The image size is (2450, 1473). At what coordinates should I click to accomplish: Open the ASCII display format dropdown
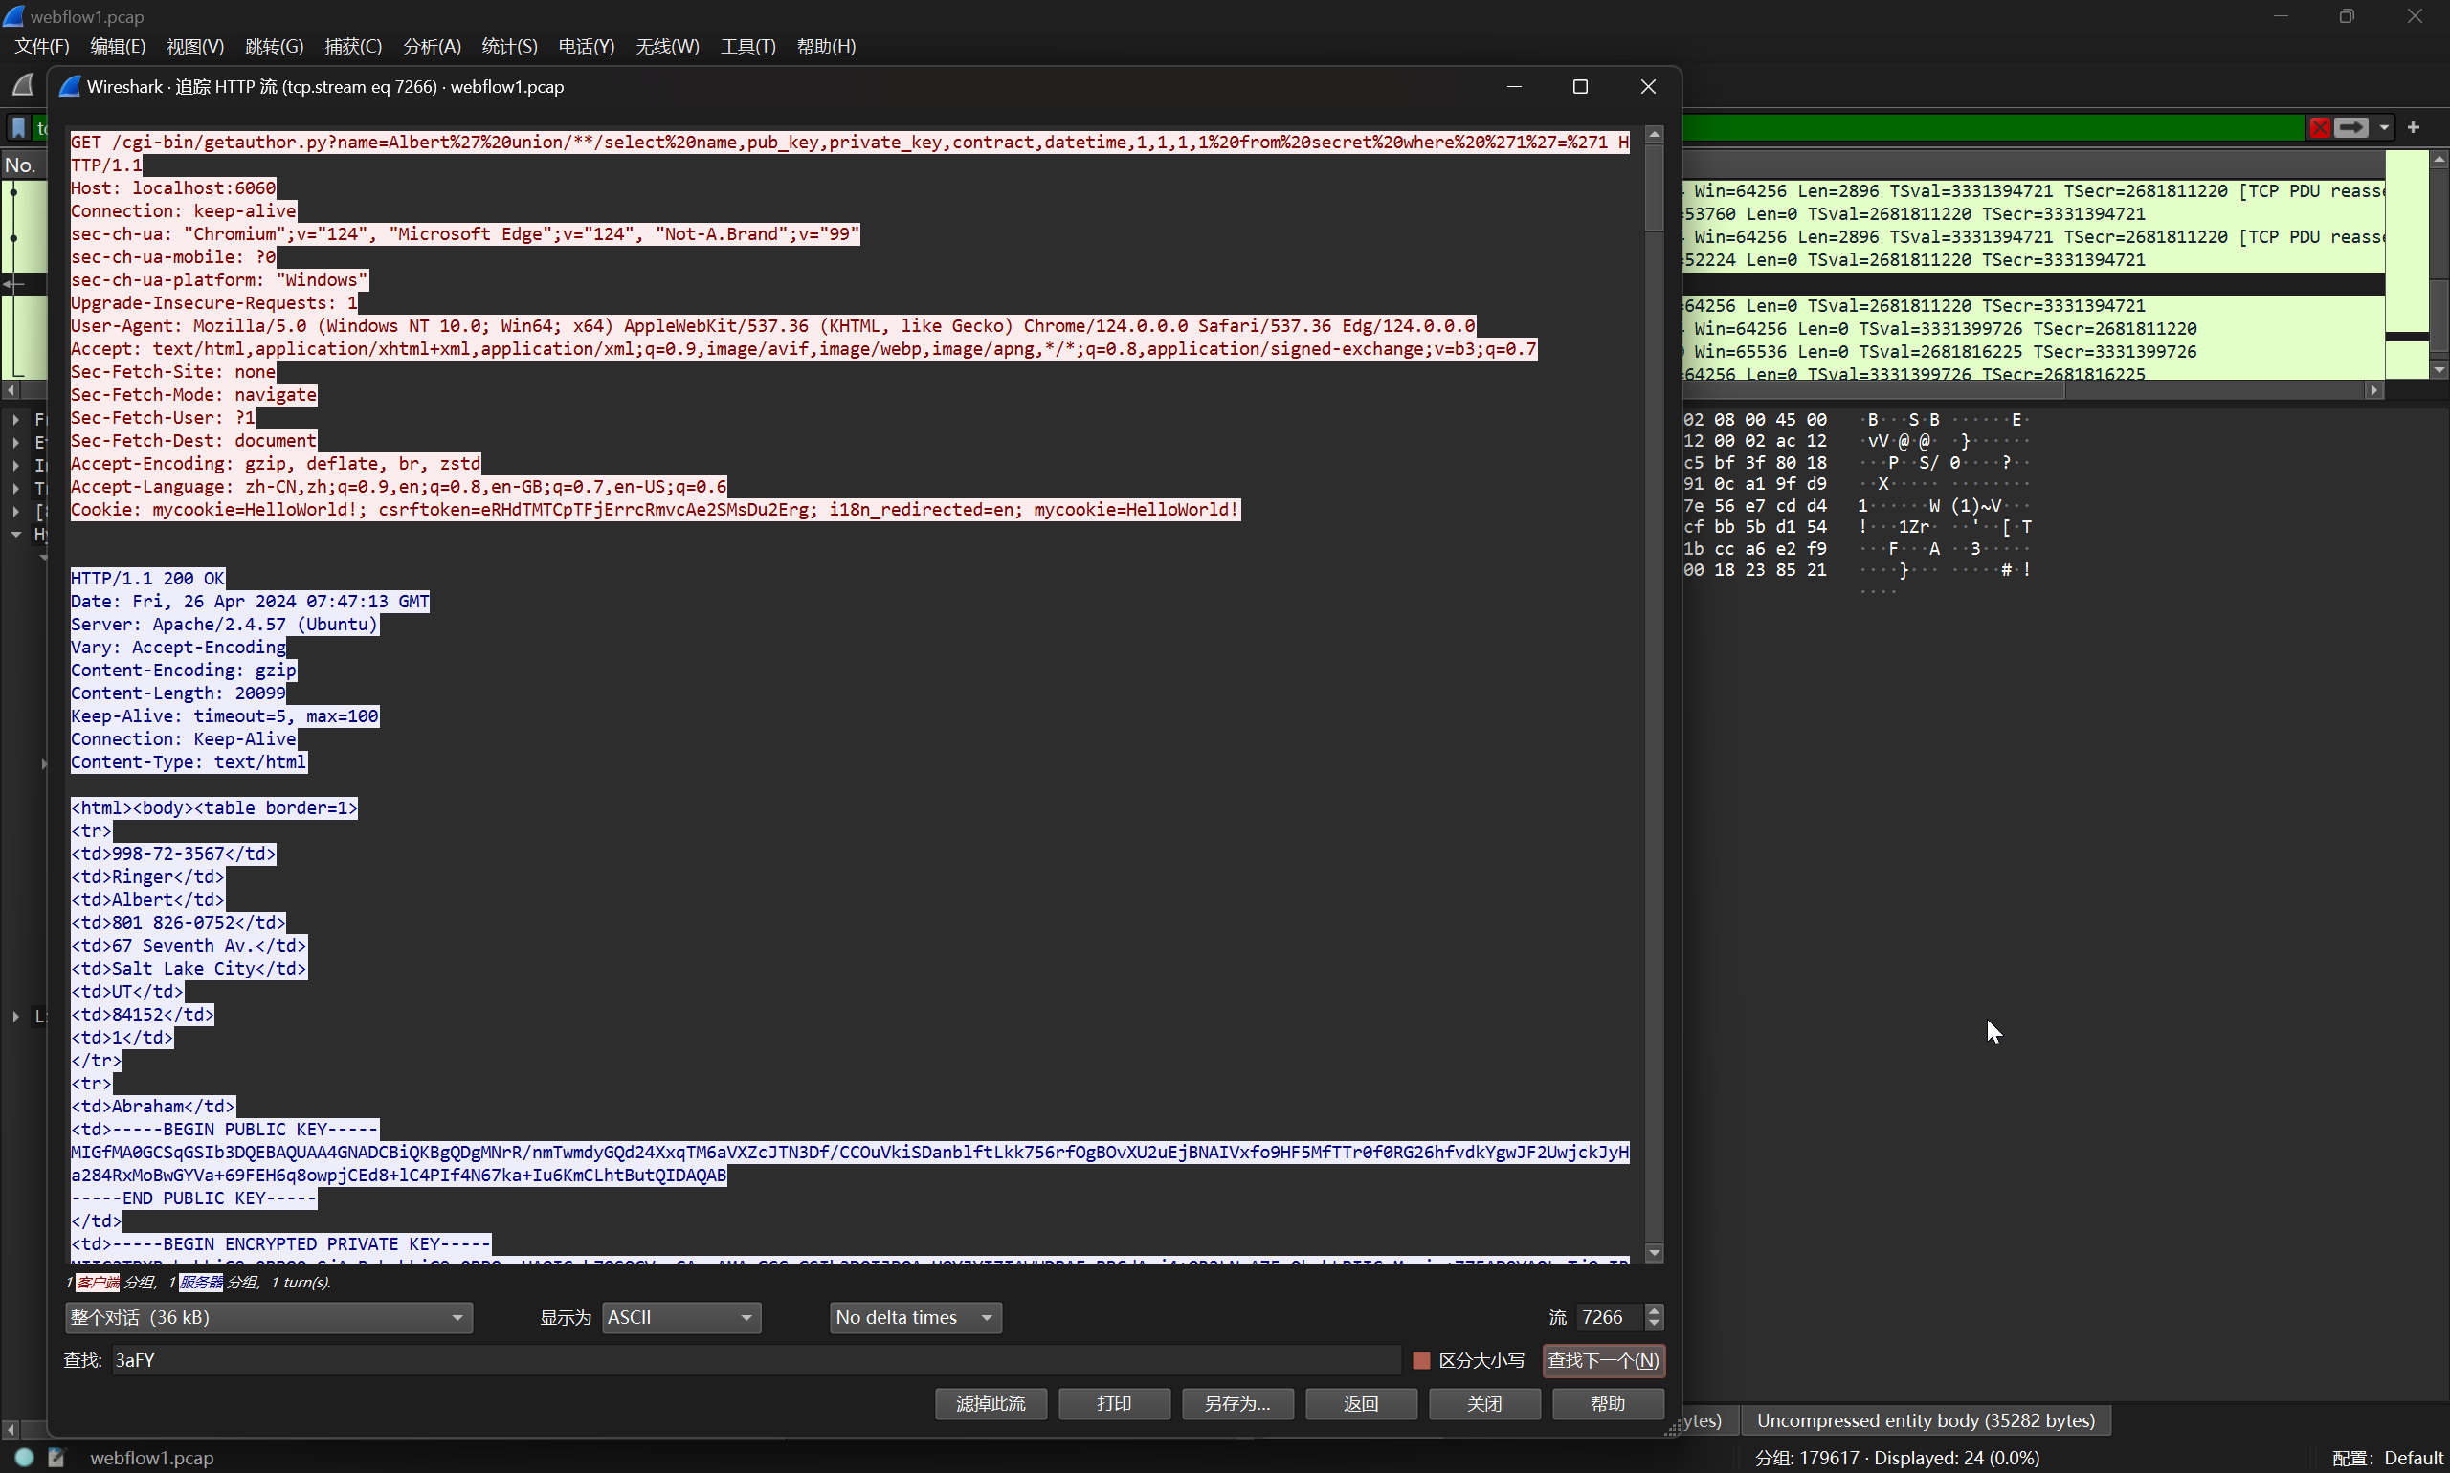pyautogui.click(x=681, y=1318)
